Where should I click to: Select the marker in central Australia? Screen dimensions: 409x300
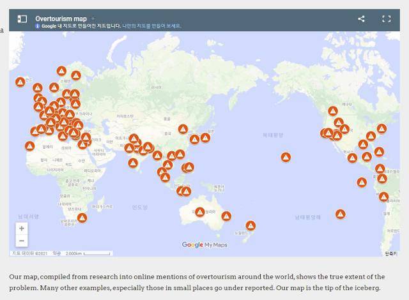point(200,212)
